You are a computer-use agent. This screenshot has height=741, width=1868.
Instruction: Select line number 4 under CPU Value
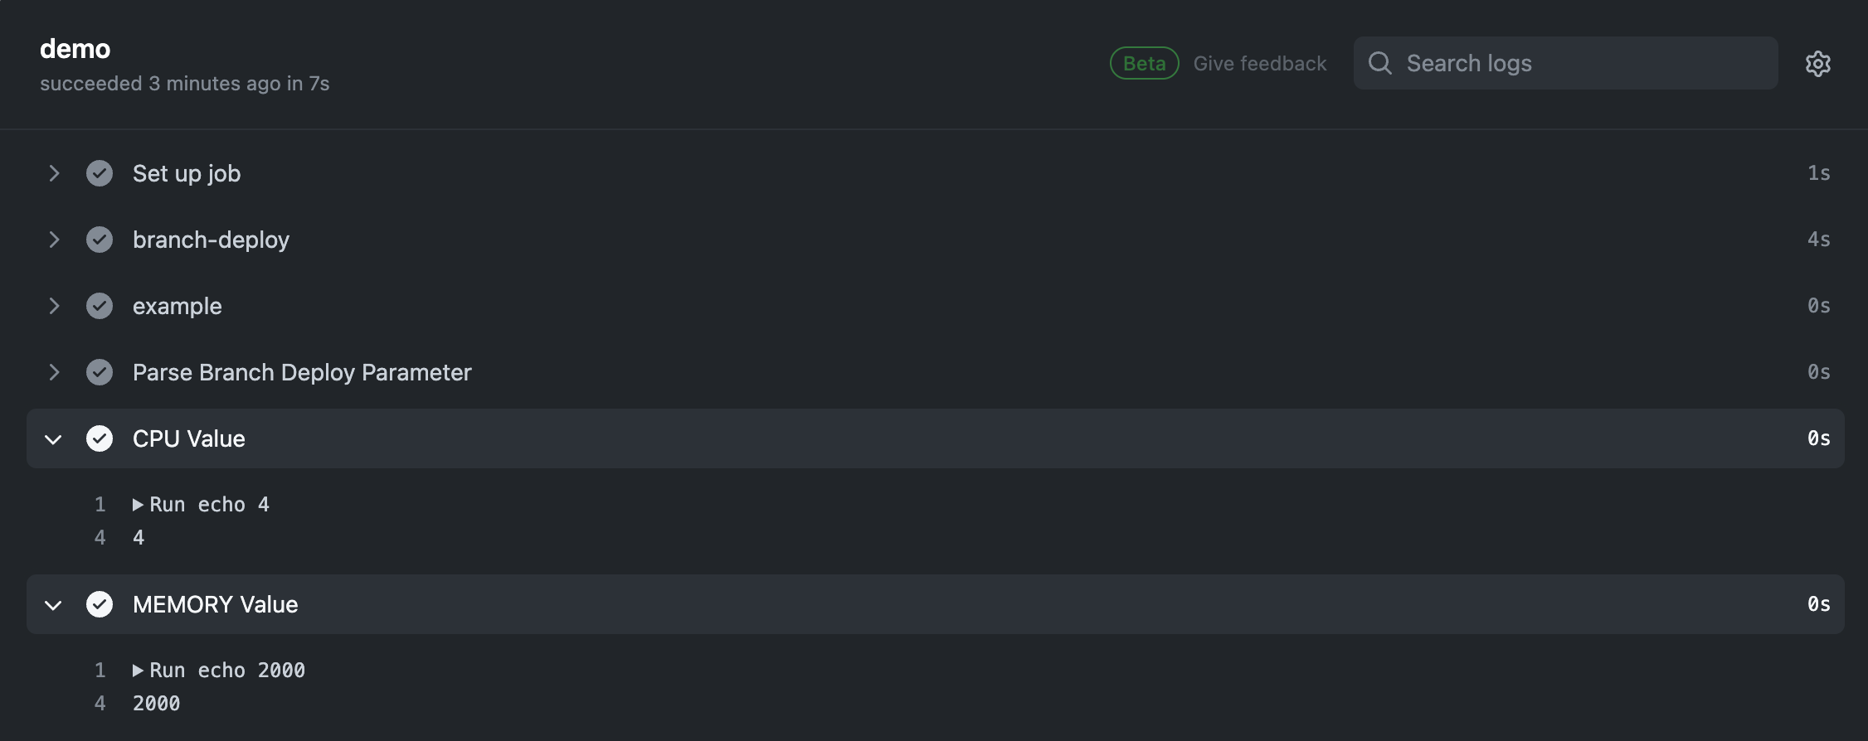tap(100, 537)
